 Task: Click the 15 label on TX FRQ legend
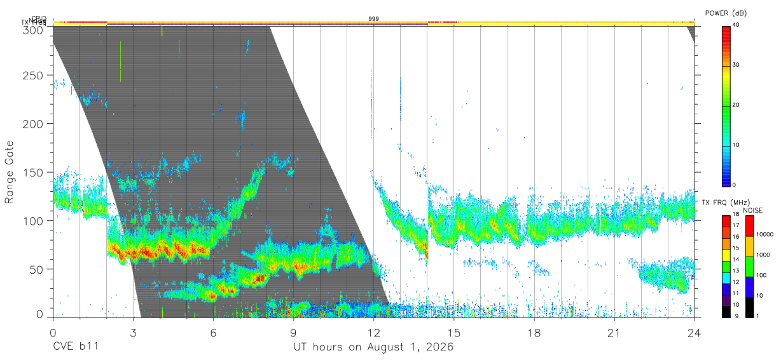point(736,248)
